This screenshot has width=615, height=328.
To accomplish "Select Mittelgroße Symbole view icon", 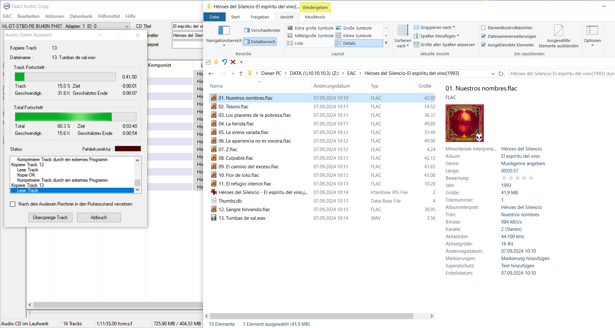I will pyautogui.click(x=290, y=36).
